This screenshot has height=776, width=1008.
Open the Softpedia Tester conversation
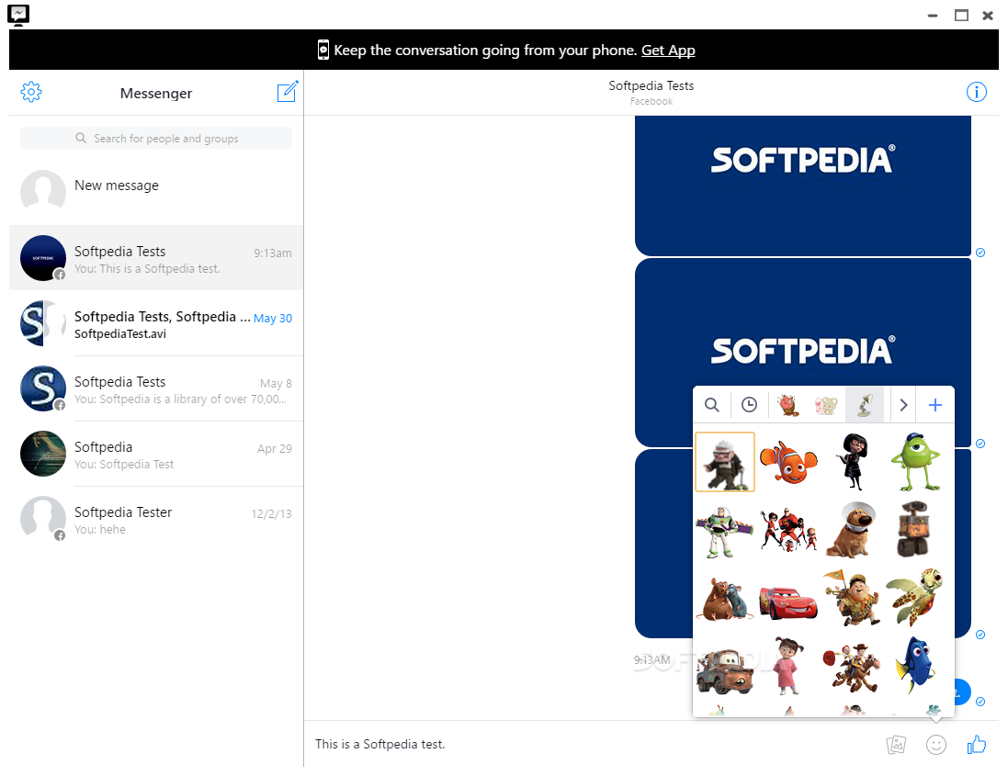click(156, 519)
